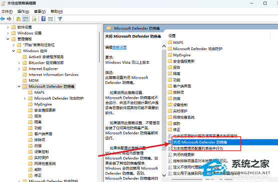Viewport: 278px width, 182px height.
Task: Toggle the show/hide console tree icon
Action: click(x=26, y=19)
